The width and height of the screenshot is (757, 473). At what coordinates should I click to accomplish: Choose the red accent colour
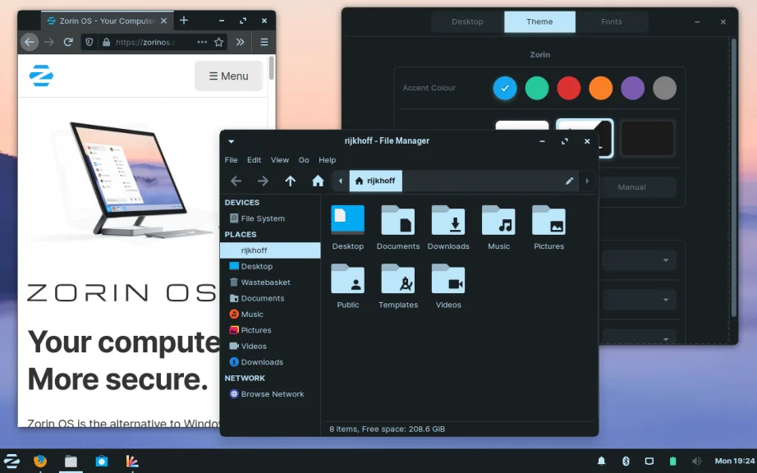click(x=569, y=88)
